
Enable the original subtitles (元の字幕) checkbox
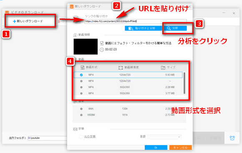click(81, 137)
